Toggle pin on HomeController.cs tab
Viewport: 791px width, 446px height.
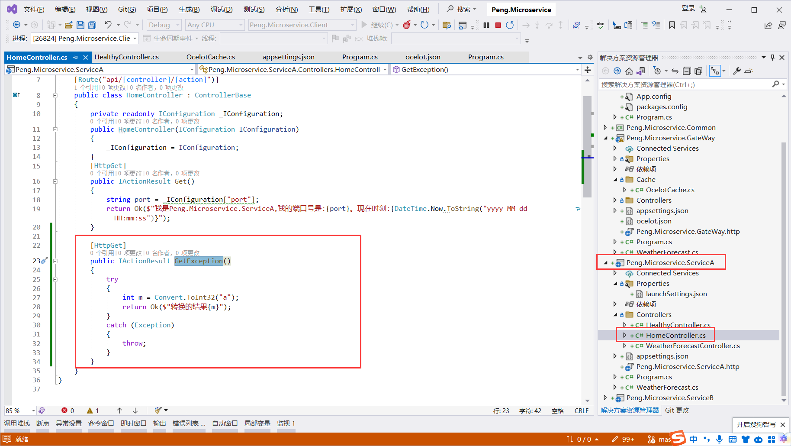pyautogui.click(x=76, y=57)
